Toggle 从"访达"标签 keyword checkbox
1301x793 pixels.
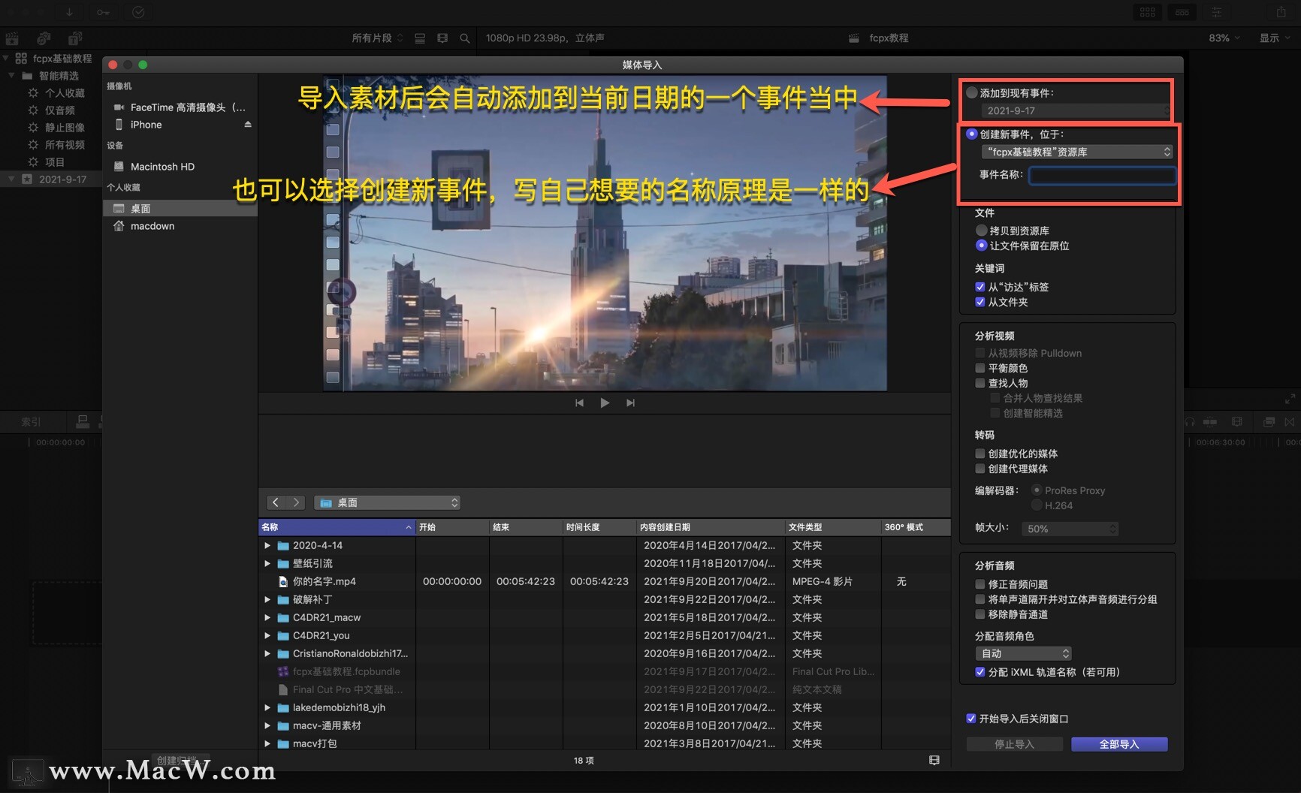[980, 287]
